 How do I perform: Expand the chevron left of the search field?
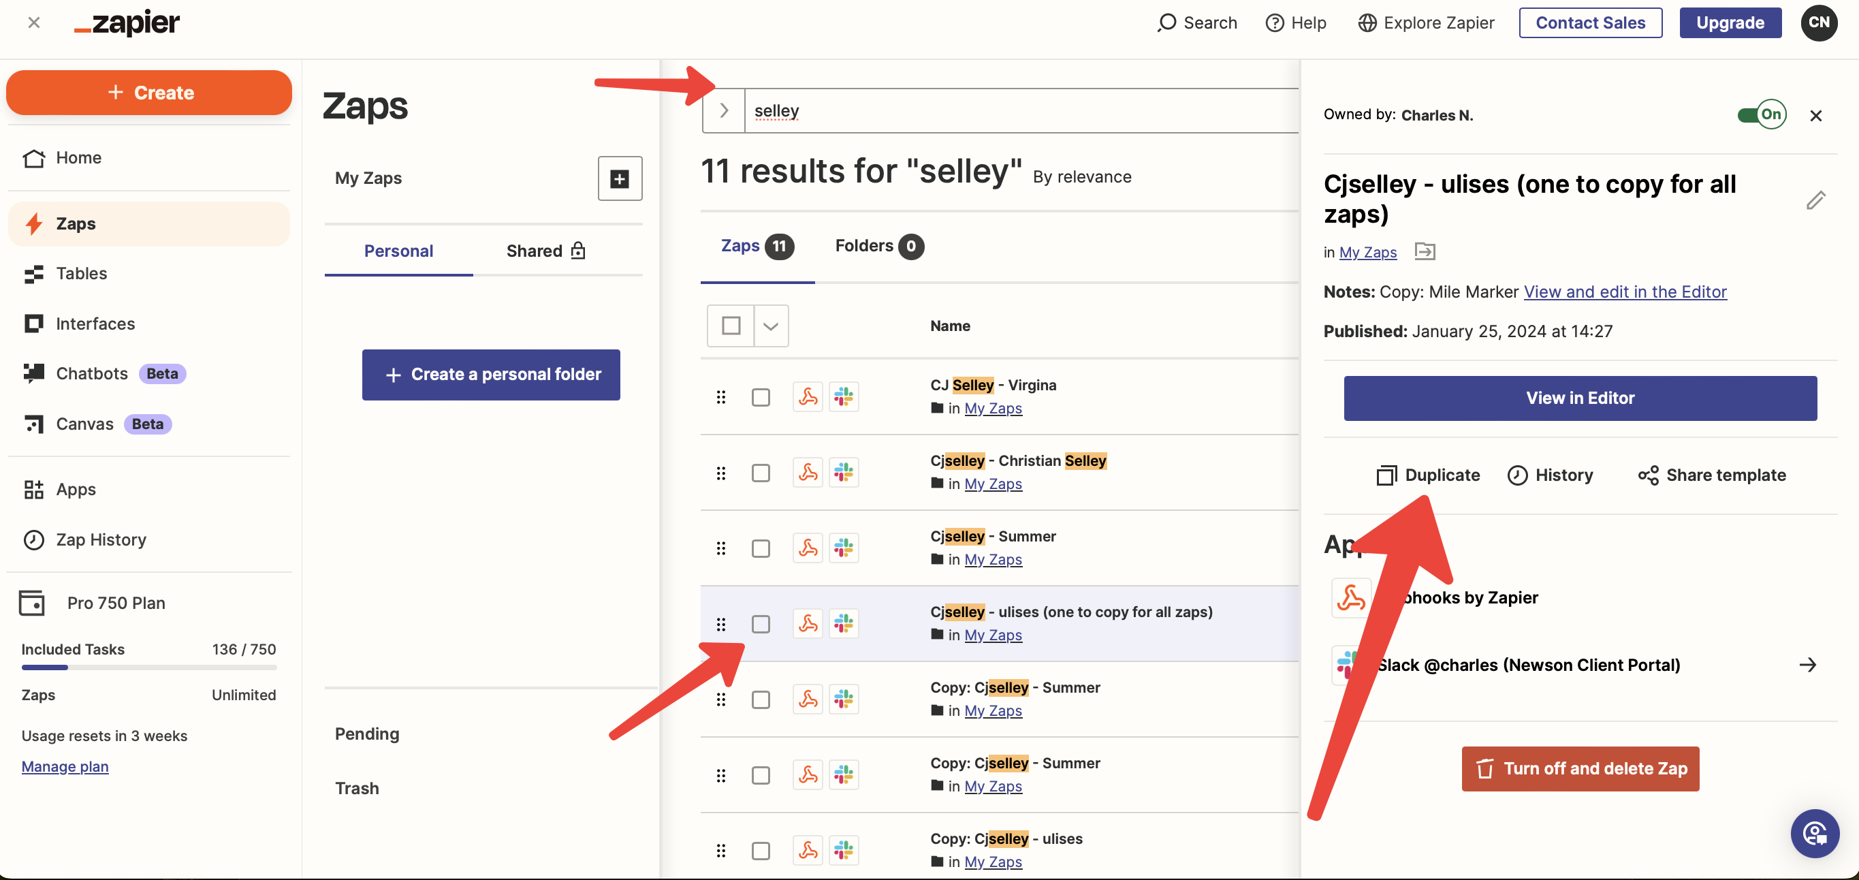723,110
